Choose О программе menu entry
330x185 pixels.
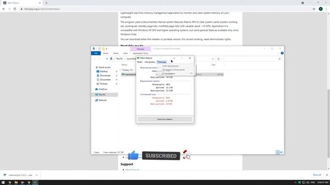click(x=169, y=73)
